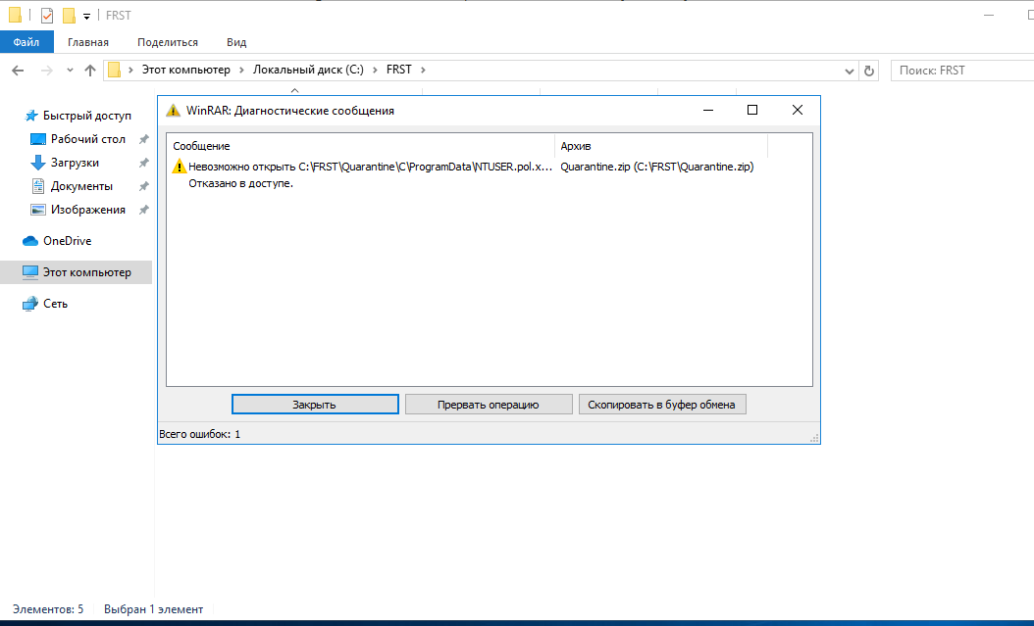Open the Поделиться ribbon tab

tap(168, 42)
